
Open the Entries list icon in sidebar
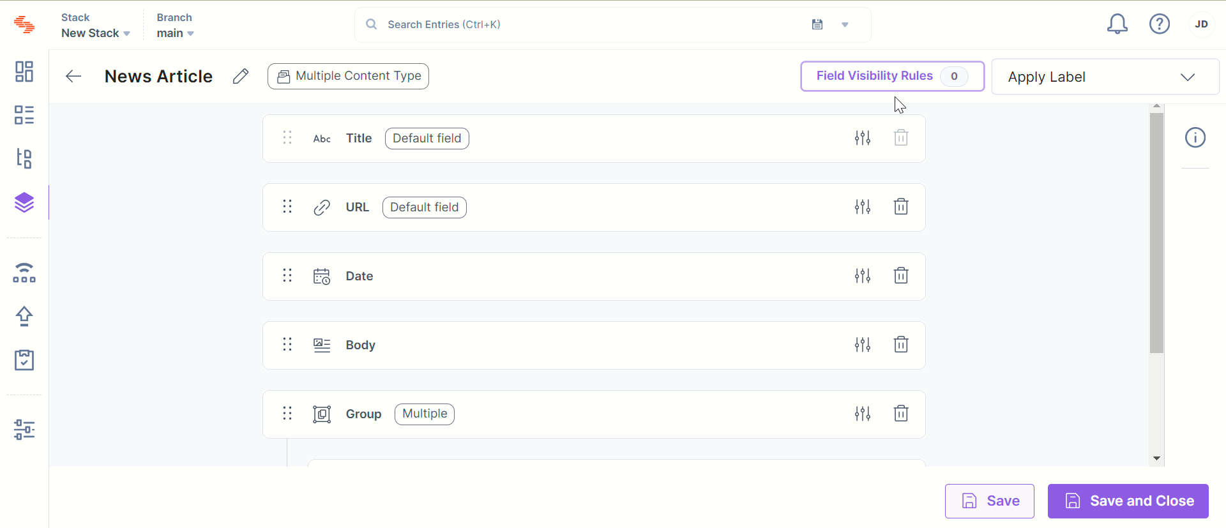pyautogui.click(x=24, y=115)
